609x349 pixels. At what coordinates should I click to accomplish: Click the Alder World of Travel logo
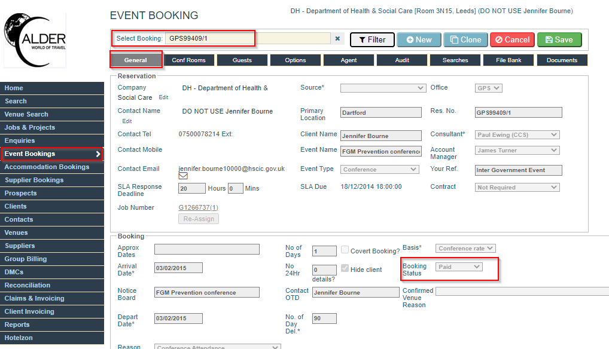[35, 40]
